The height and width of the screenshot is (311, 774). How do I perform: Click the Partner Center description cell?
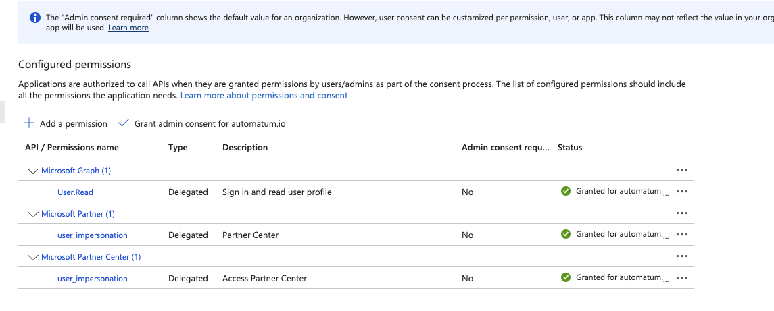click(251, 235)
